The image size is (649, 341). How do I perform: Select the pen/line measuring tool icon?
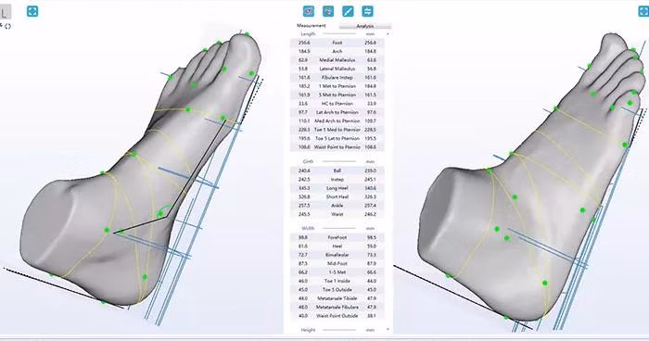(x=348, y=11)
